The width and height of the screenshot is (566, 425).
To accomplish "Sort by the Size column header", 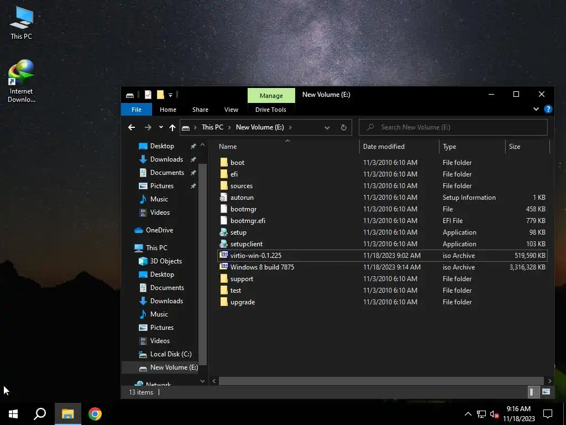I will [x=515, y=146].
